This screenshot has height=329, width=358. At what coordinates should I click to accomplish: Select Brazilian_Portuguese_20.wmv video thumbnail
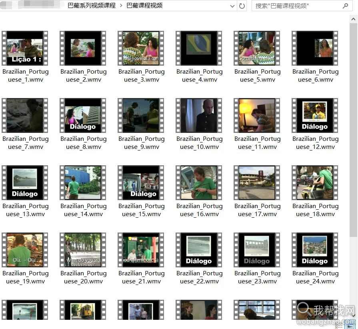(x=83, y=250)
